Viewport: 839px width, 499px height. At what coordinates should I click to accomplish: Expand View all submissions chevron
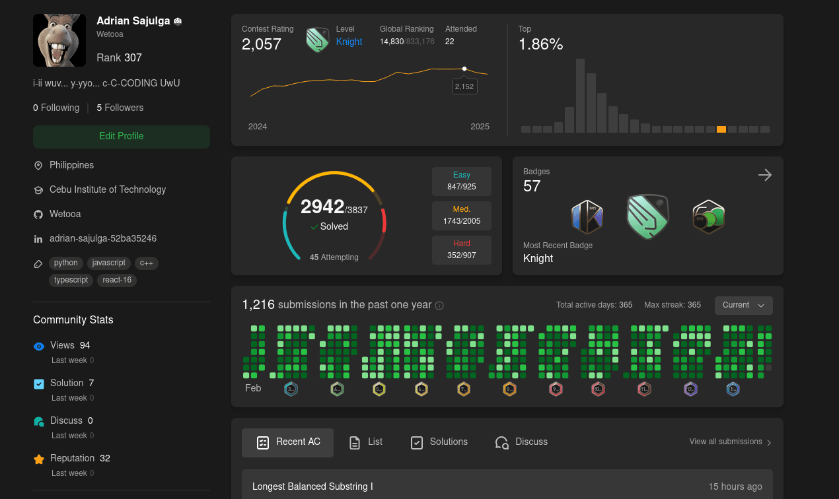point(769,443)
